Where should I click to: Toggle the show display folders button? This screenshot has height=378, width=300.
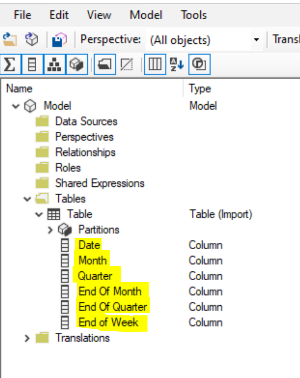(x=105, y=65)
